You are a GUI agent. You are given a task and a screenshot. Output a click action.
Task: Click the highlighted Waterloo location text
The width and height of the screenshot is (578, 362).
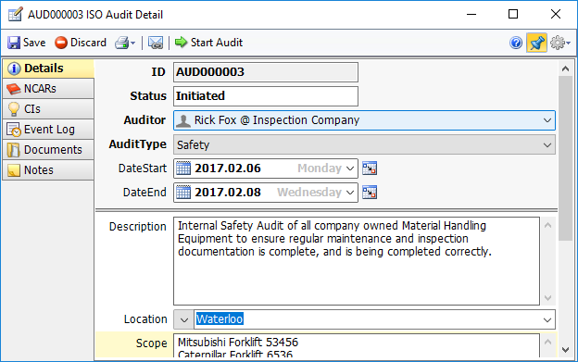[x=220, y=318]
